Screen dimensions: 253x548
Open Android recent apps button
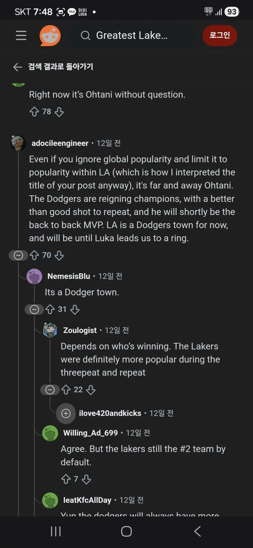(x=56, y=531)
